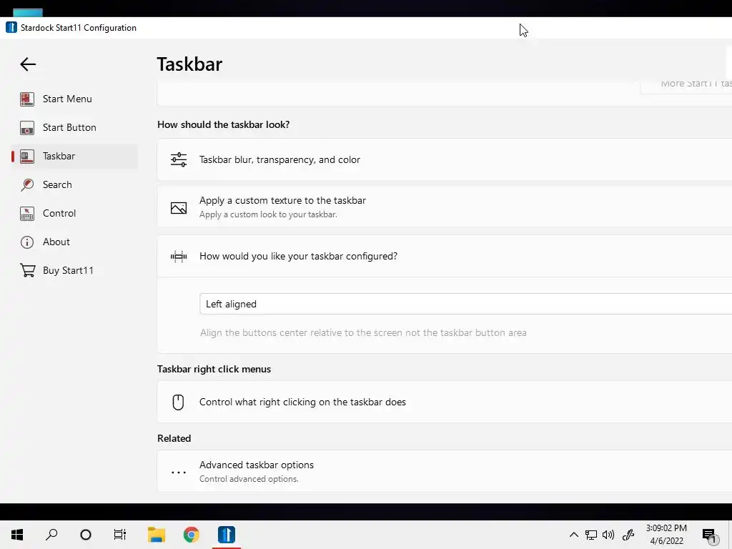Click the 'Control advanced options.' subtitle
The image size is (732, 549).
pos(249,479)
